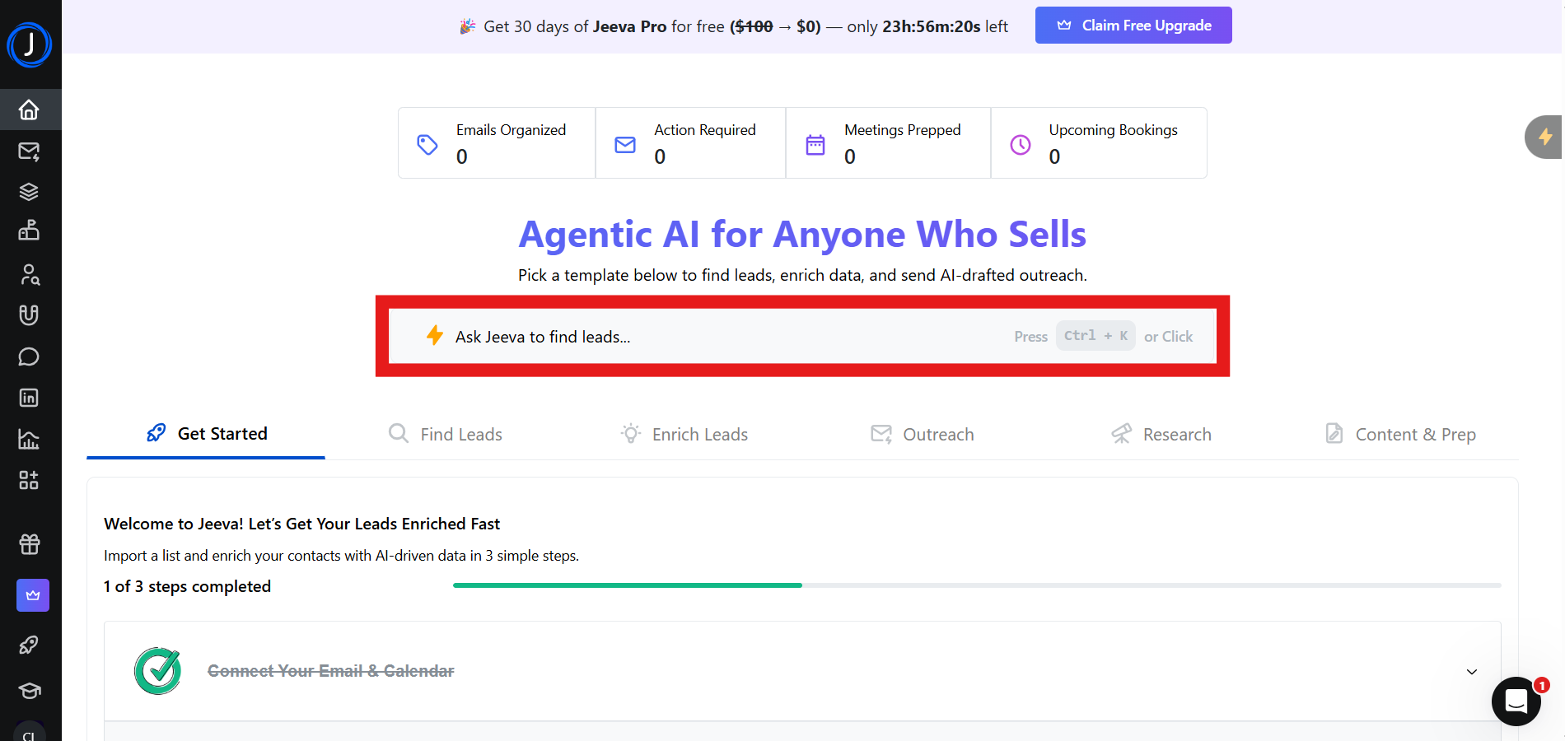
Task: Open the chat bubble icon in the sidebar
Action: (x=30, y=357)
